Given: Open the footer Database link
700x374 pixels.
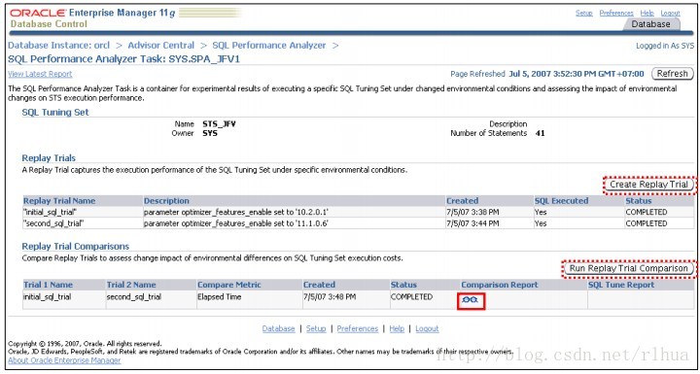Looking at the screenshot, I should pos(279,328).
